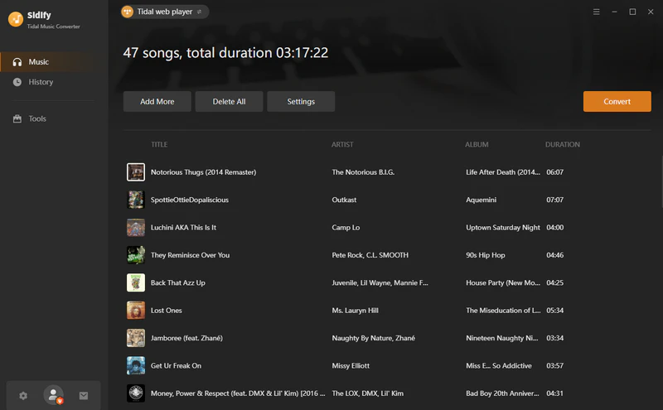The height and width of the screenshot is (410, 663).
Task: Open the Settings button
Action: click(301, 101)
